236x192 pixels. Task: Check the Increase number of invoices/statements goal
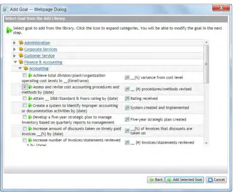point(25,140)
